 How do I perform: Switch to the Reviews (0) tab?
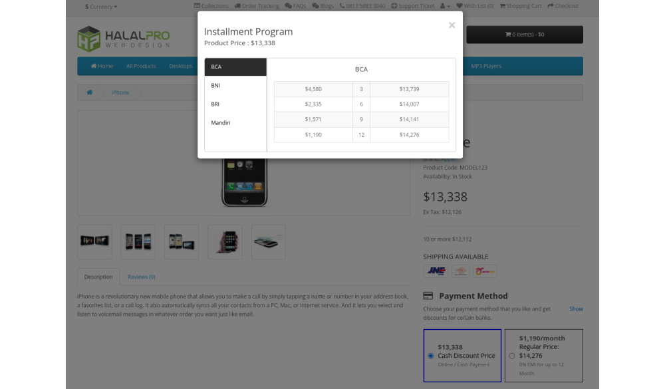[x=141, y=277]
